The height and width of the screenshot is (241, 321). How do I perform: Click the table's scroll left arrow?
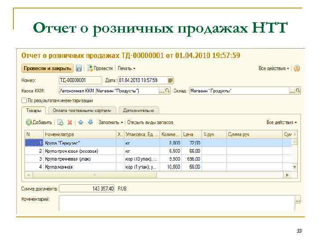[x=29, y=175]
